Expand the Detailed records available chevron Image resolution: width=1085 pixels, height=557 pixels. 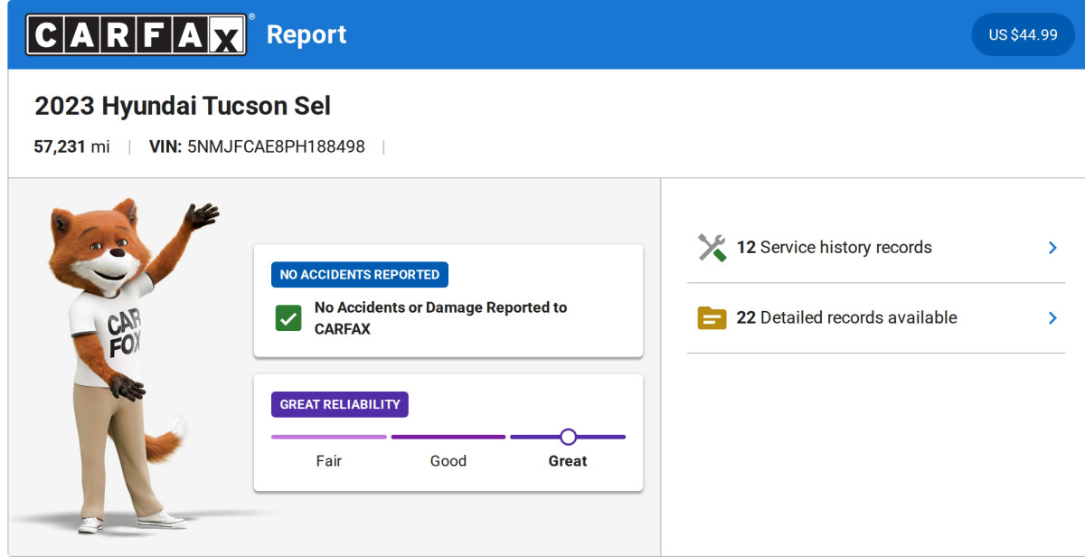point(1052,318)
